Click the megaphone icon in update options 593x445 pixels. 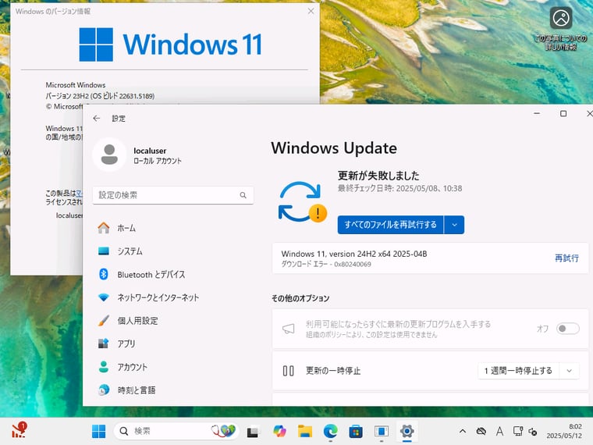click(289, 329)
